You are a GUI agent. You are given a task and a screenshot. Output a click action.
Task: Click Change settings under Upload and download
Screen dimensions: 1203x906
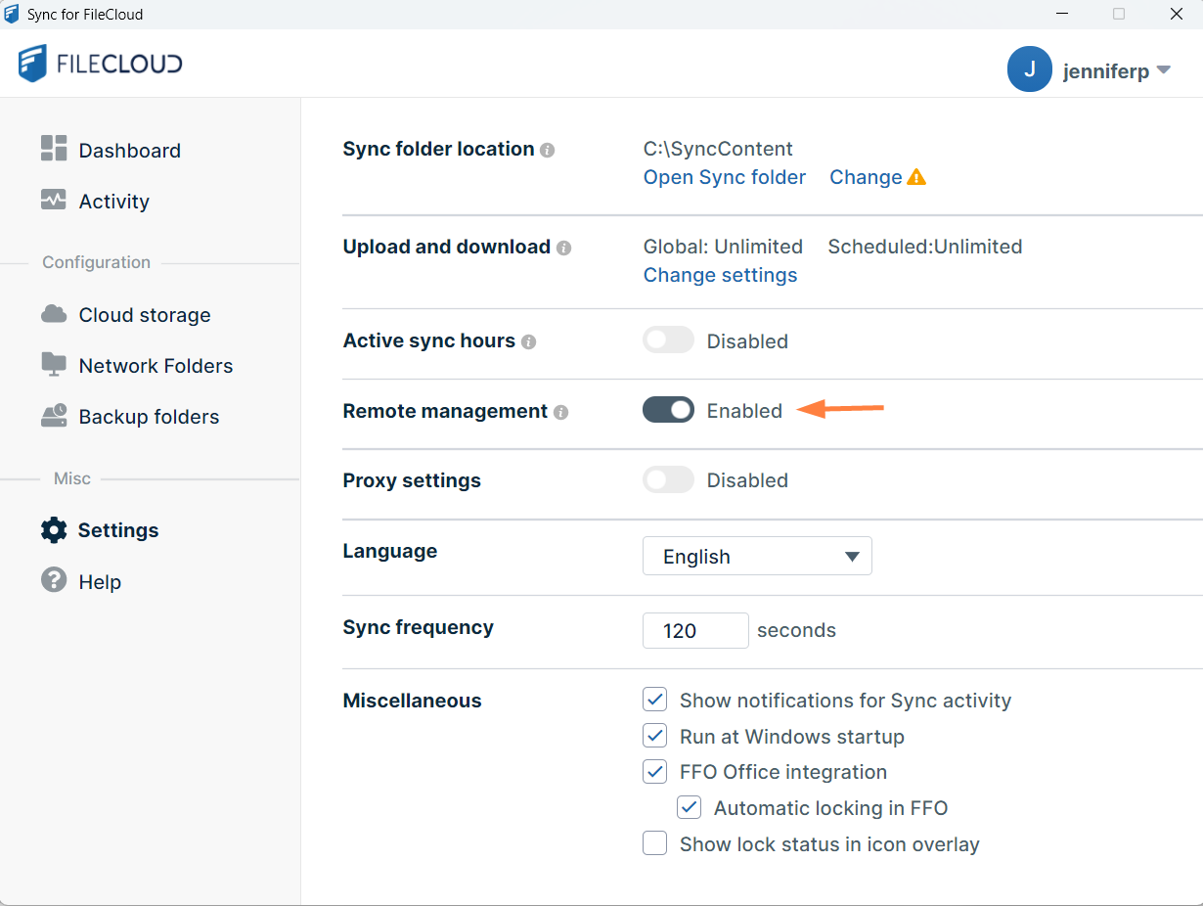pos(720,275)
